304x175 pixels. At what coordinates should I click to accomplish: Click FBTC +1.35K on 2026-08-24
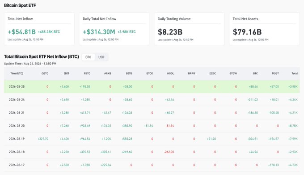pyautogui.click(x=85, y=99)
